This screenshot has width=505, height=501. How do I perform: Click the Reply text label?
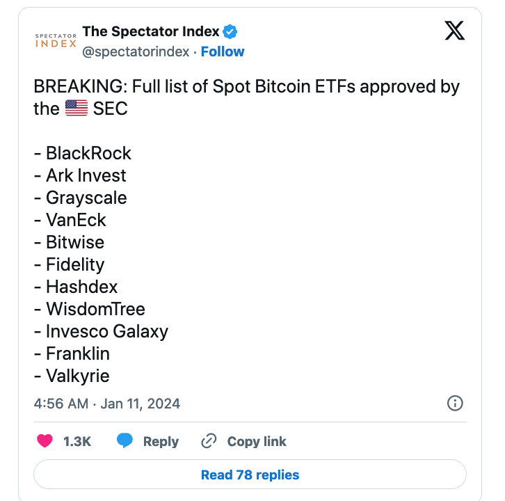[x=161, y=441]
